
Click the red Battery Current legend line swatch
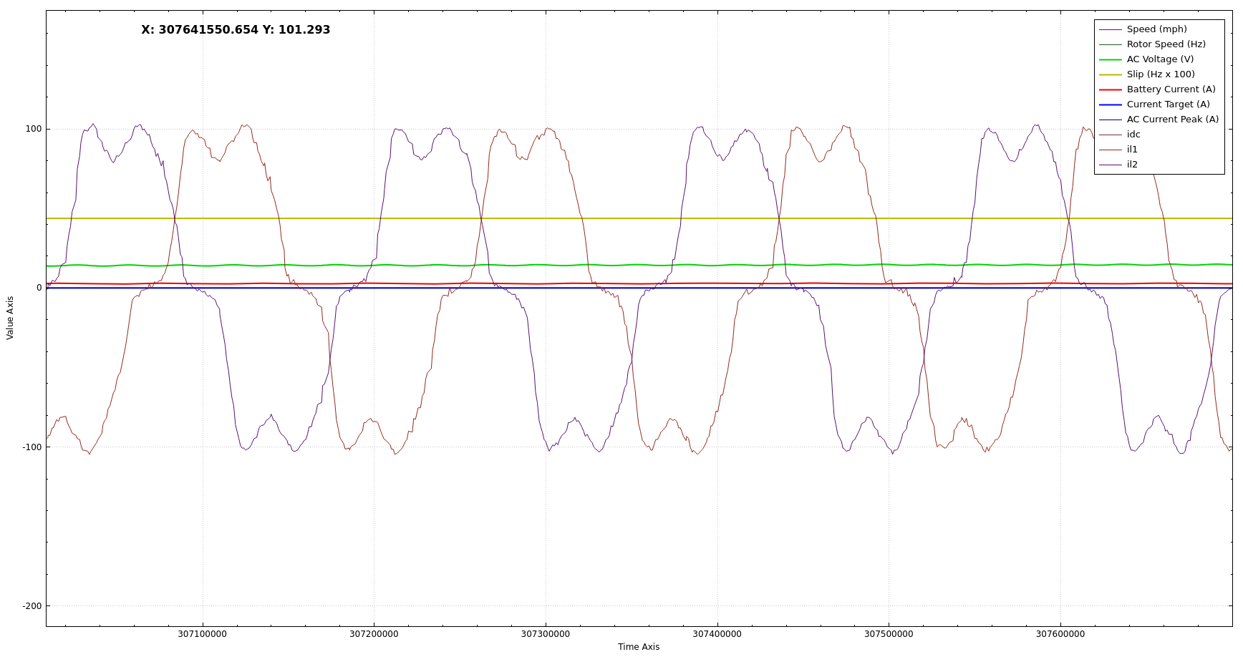1110,89
